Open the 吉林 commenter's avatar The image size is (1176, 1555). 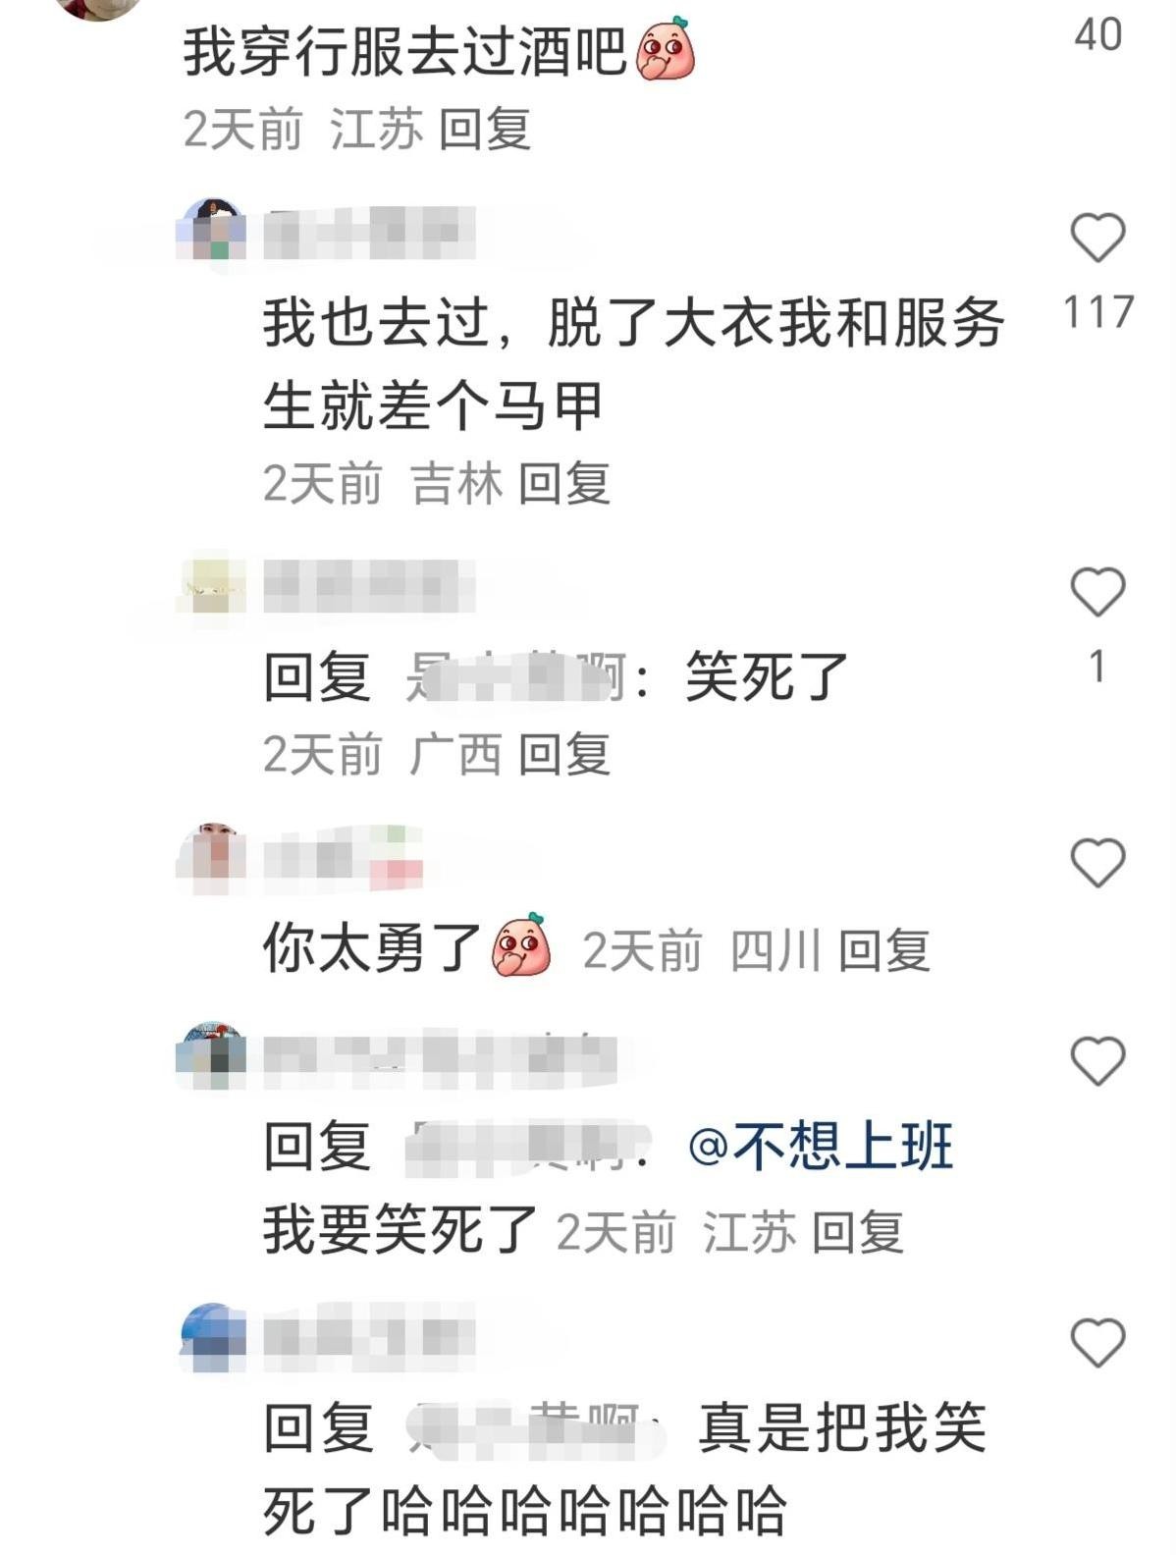coord(212,230)
